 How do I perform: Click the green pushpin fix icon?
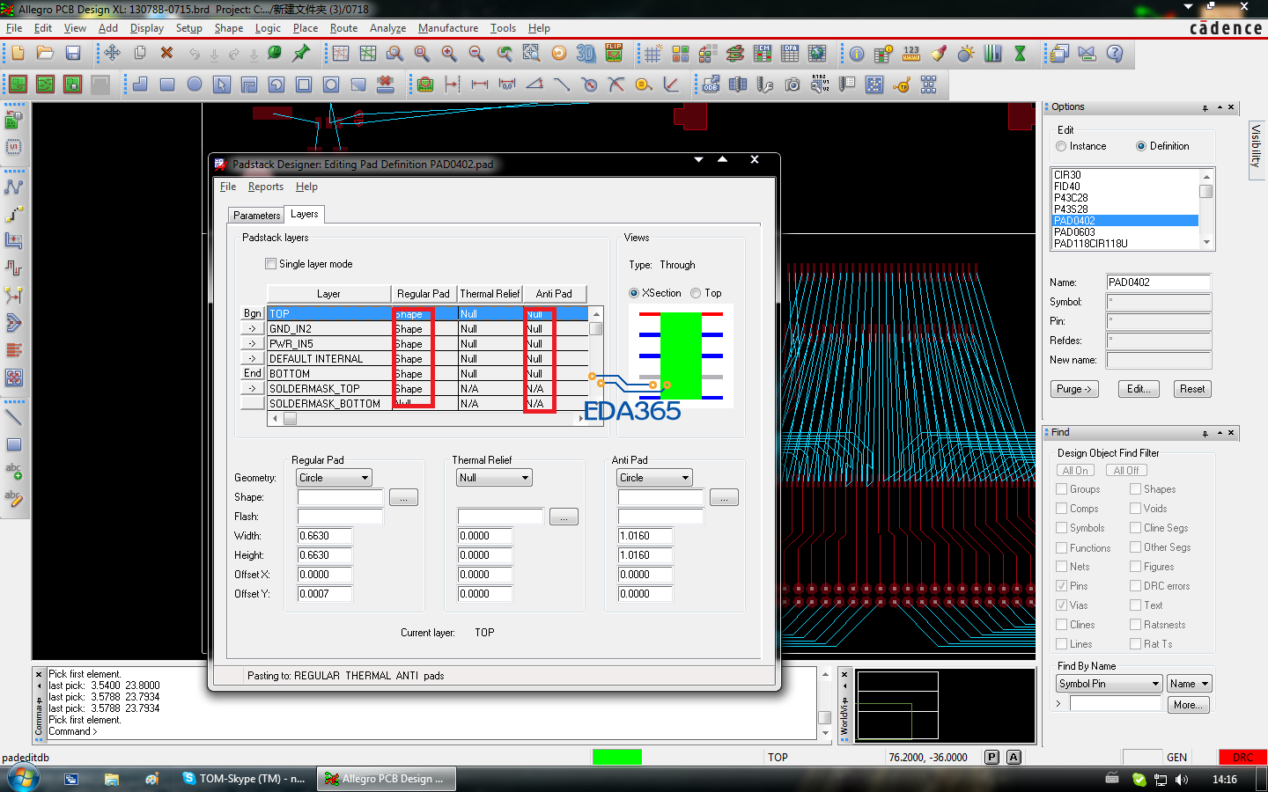pyautogui.click(x=301, y=54)
